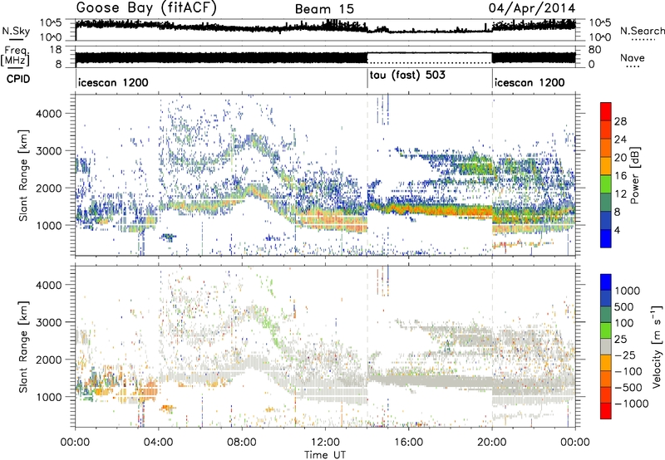
Task: Click the second 'icescan 1200' label at 20:00
Action: [x=530, y=82]
